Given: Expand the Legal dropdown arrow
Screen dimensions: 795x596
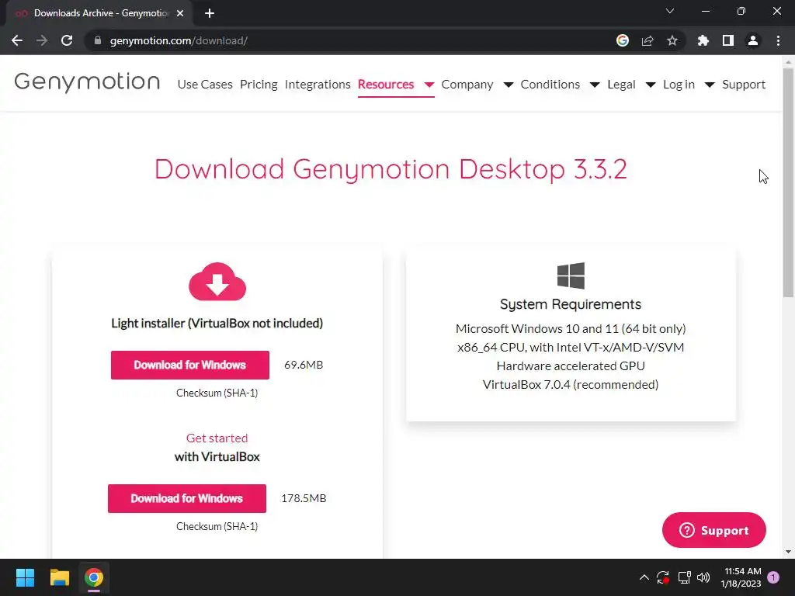Looking at the screenshot, I should (x=651, y=85).
